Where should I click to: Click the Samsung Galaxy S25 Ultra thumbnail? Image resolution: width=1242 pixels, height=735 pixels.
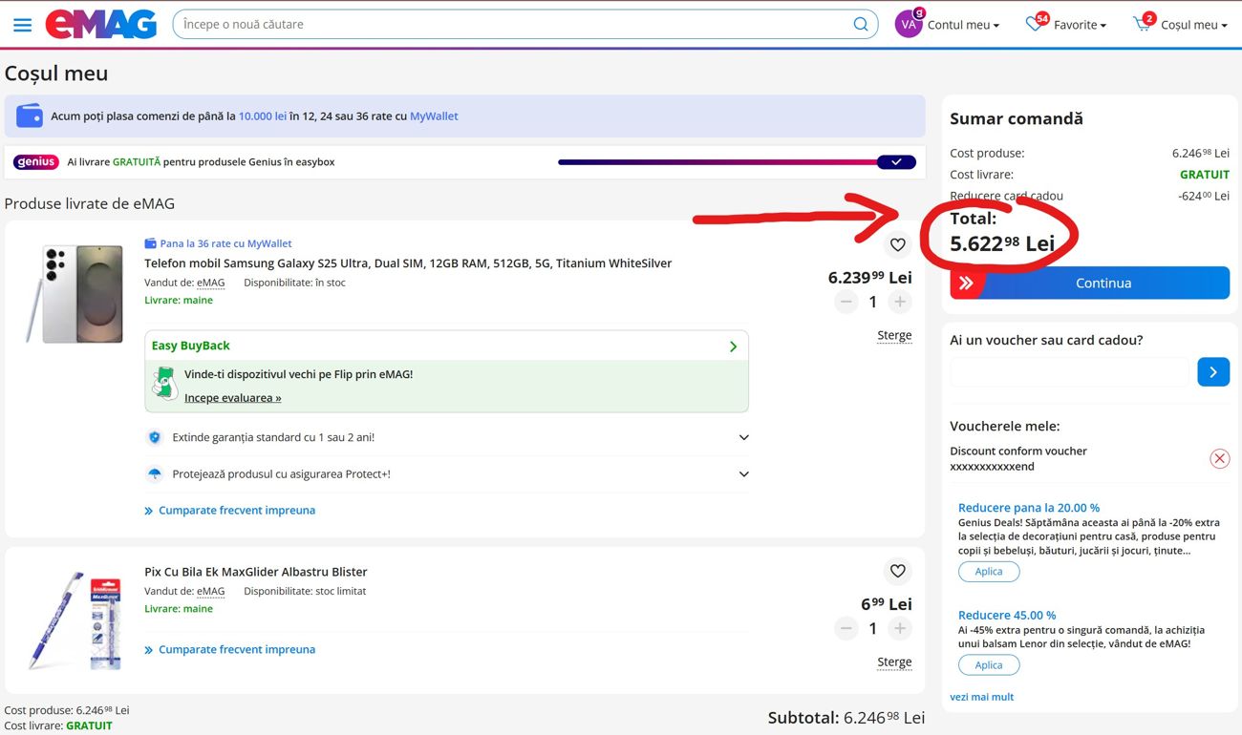tap(75, 293)
